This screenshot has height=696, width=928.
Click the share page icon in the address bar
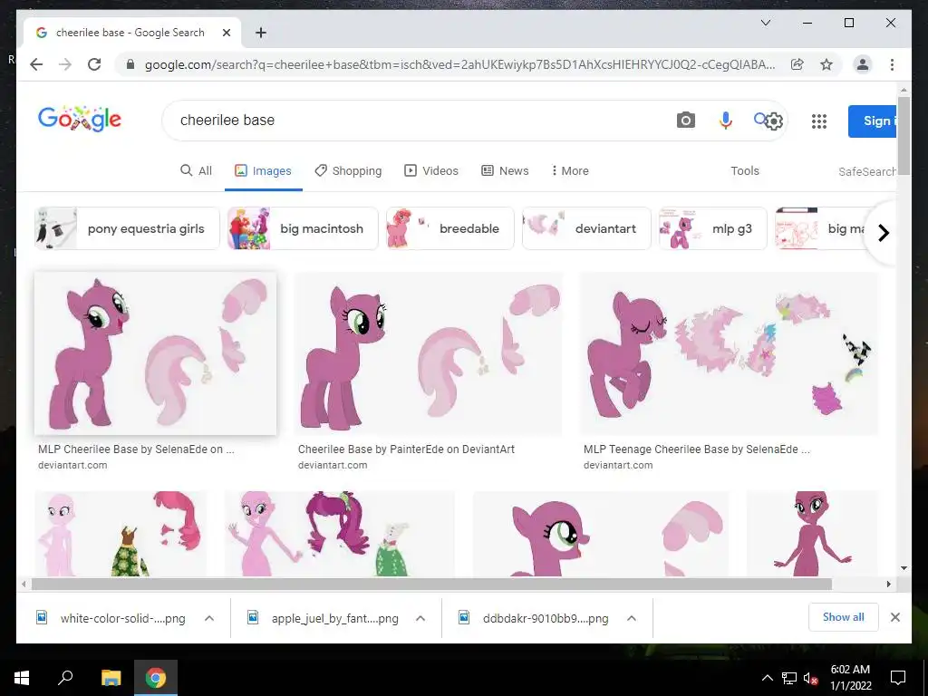point(797,64)
